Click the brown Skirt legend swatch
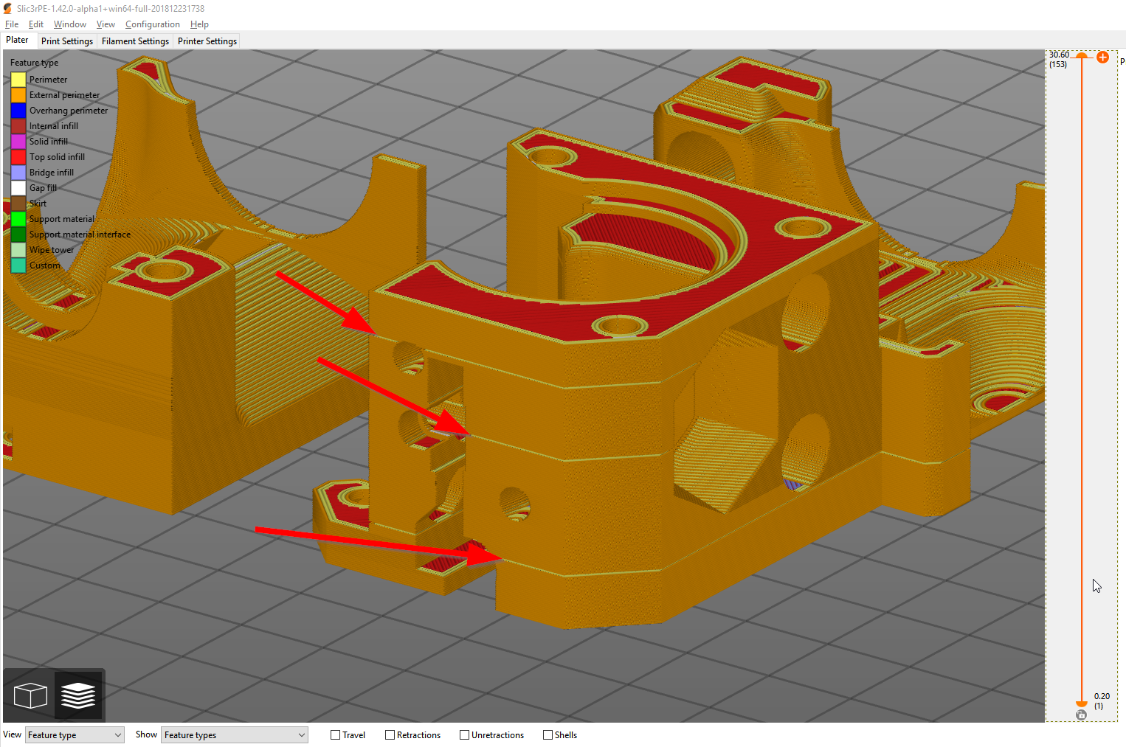This screenshot has width=1126, height=747. pos(18,204)
